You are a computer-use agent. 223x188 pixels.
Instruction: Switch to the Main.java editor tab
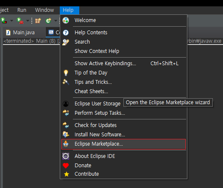pos(24,33)
